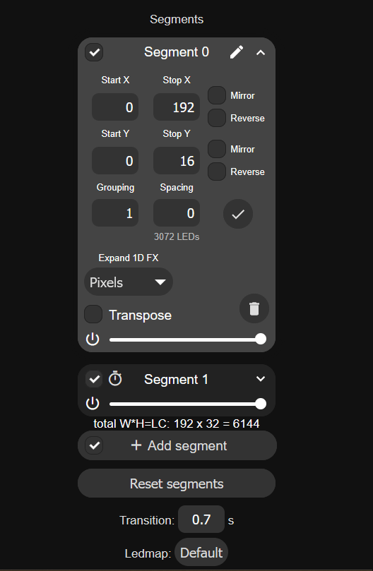
Task: Click the Default ledmap button
Action: click(x=201, y=553)
